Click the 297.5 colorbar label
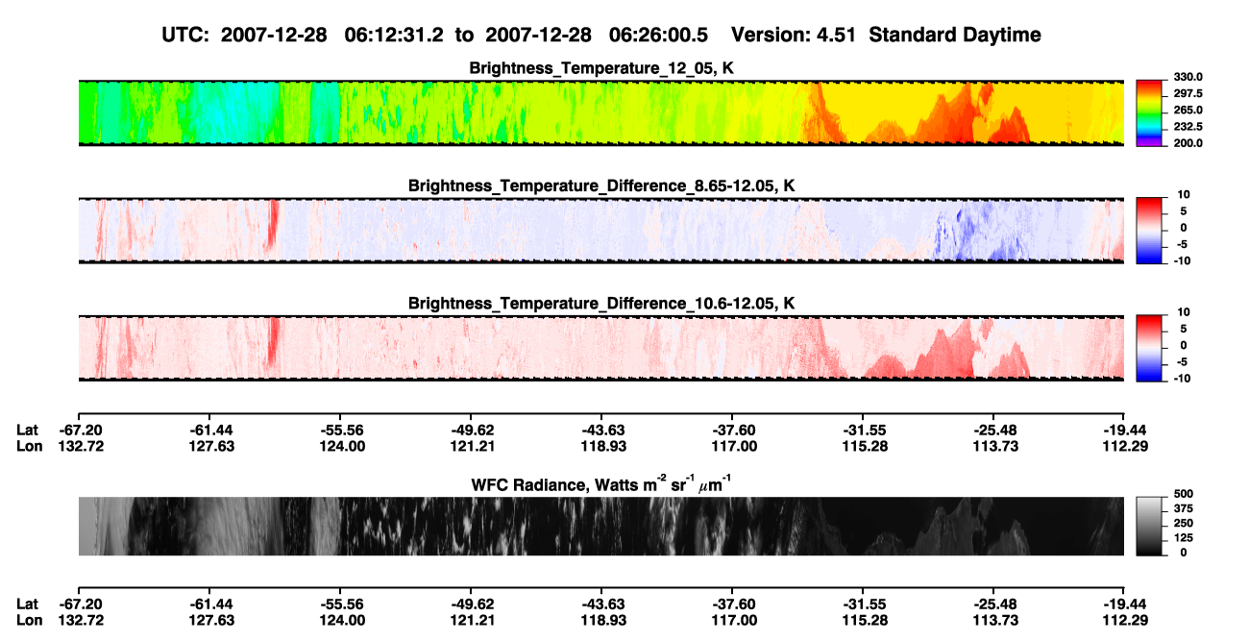Image resolution: width=1249 pixels, height=641 pixels. (x=1188, y=94)
